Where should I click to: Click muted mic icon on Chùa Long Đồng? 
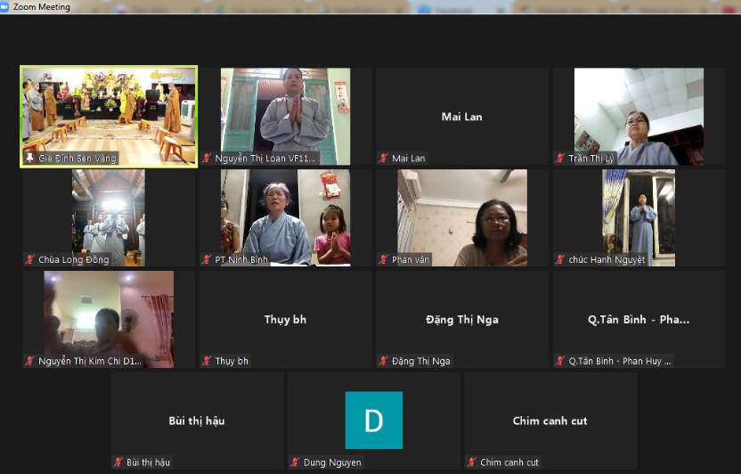pyautogui.click(x=29, y=260)
